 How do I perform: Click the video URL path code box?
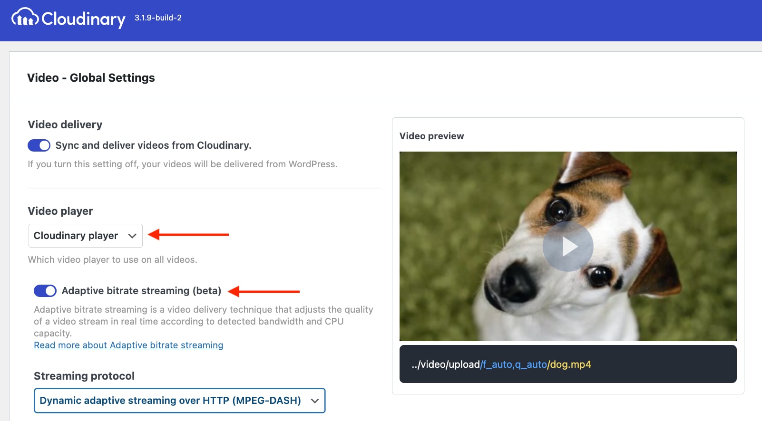pyautogui.click(x=568, y=364)
